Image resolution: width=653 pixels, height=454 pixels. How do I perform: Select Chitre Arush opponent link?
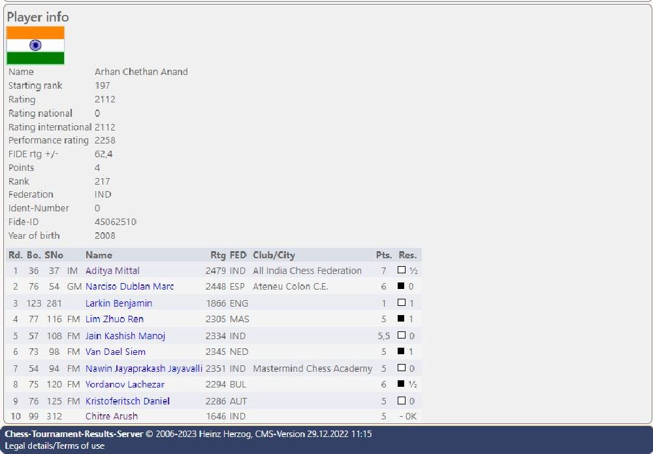click(x=111, y=416)
